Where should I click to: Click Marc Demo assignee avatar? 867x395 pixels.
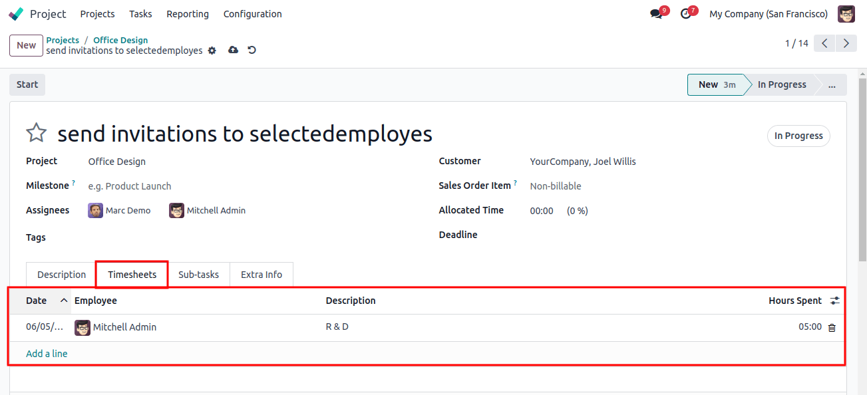95,211
